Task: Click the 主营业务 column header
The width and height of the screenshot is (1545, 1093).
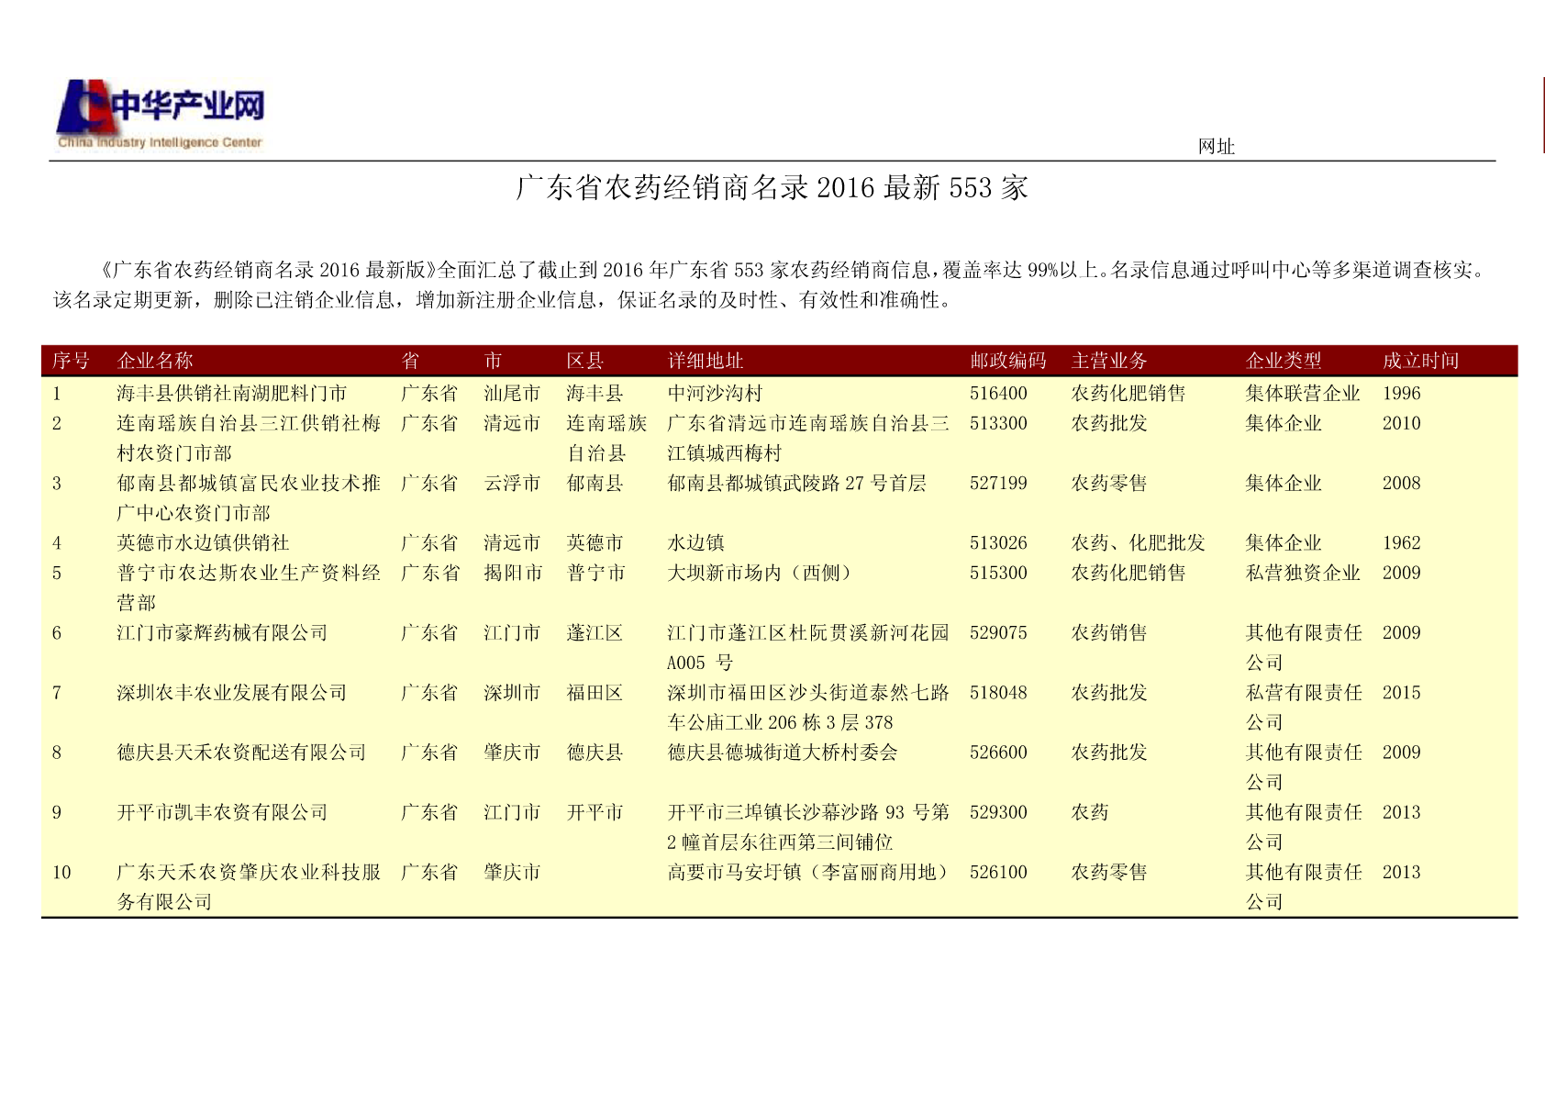Action: click(x=1109, y=361)
